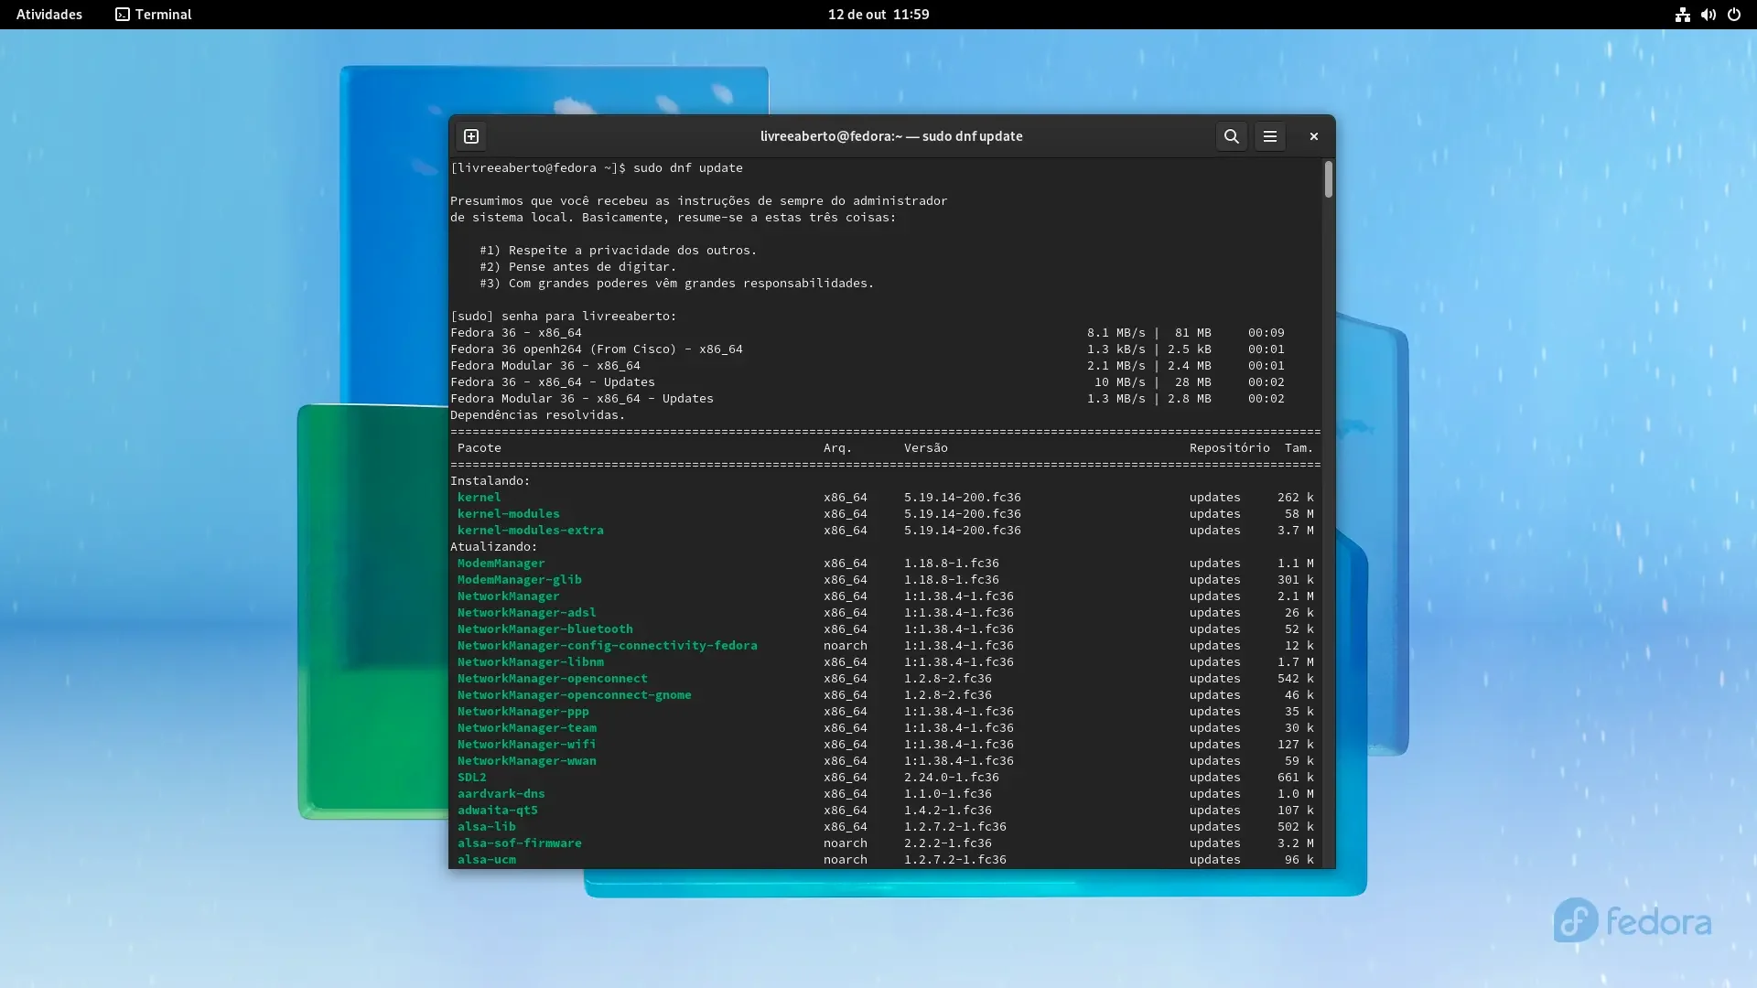1757x988 pixels.
Task: Select the 'kernel-modules' package name
Action: tap(509, 514)
